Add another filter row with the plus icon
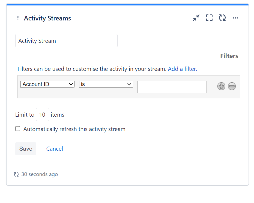 (x=221, y=86)
